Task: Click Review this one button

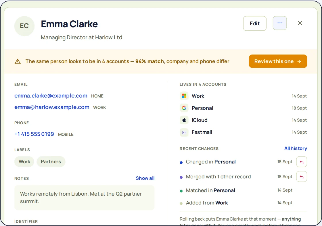Action: (x=278, y=61)
